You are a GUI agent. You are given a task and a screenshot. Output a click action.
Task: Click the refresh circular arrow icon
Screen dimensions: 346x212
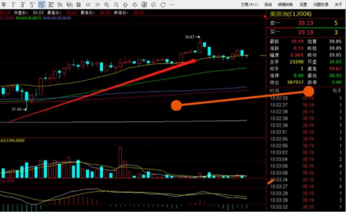coord(163,5)
